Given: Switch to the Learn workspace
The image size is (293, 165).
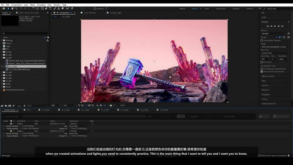Looking at the screenshot, I should (207, 8).
